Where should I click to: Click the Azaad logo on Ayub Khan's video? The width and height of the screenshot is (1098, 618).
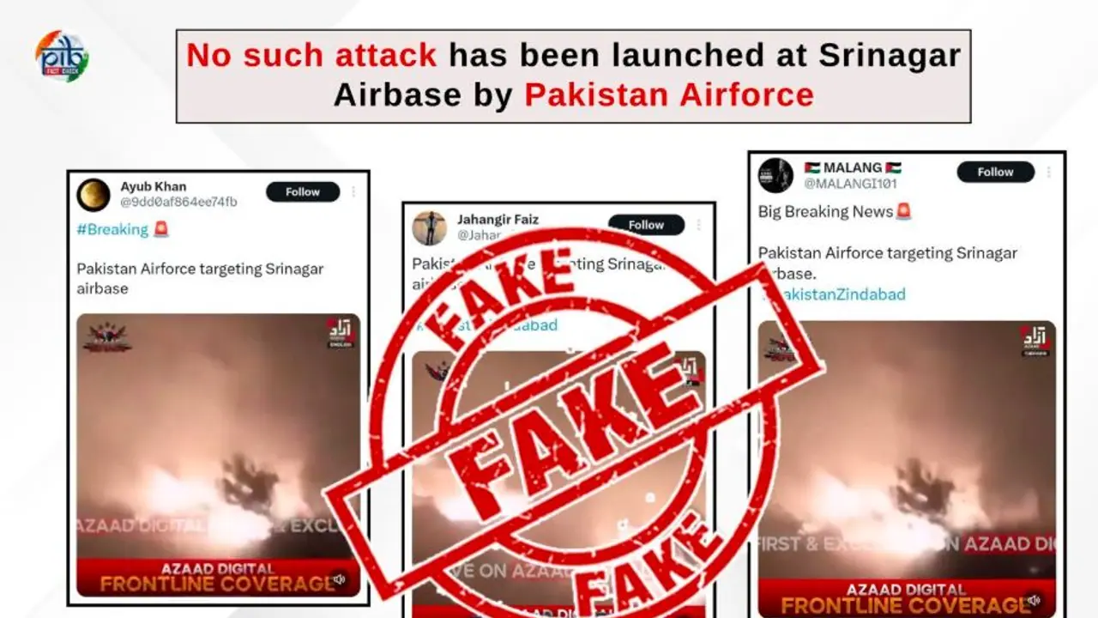(x=341, y=334)
